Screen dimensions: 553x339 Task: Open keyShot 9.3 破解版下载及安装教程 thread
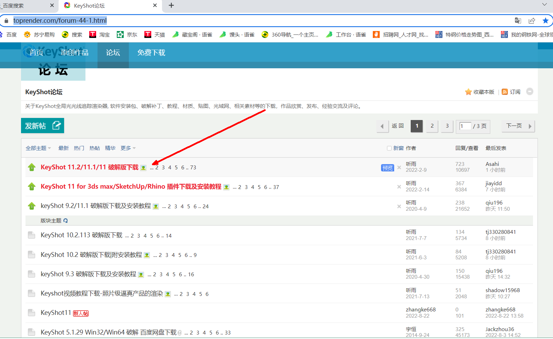[x=89, y=274]
